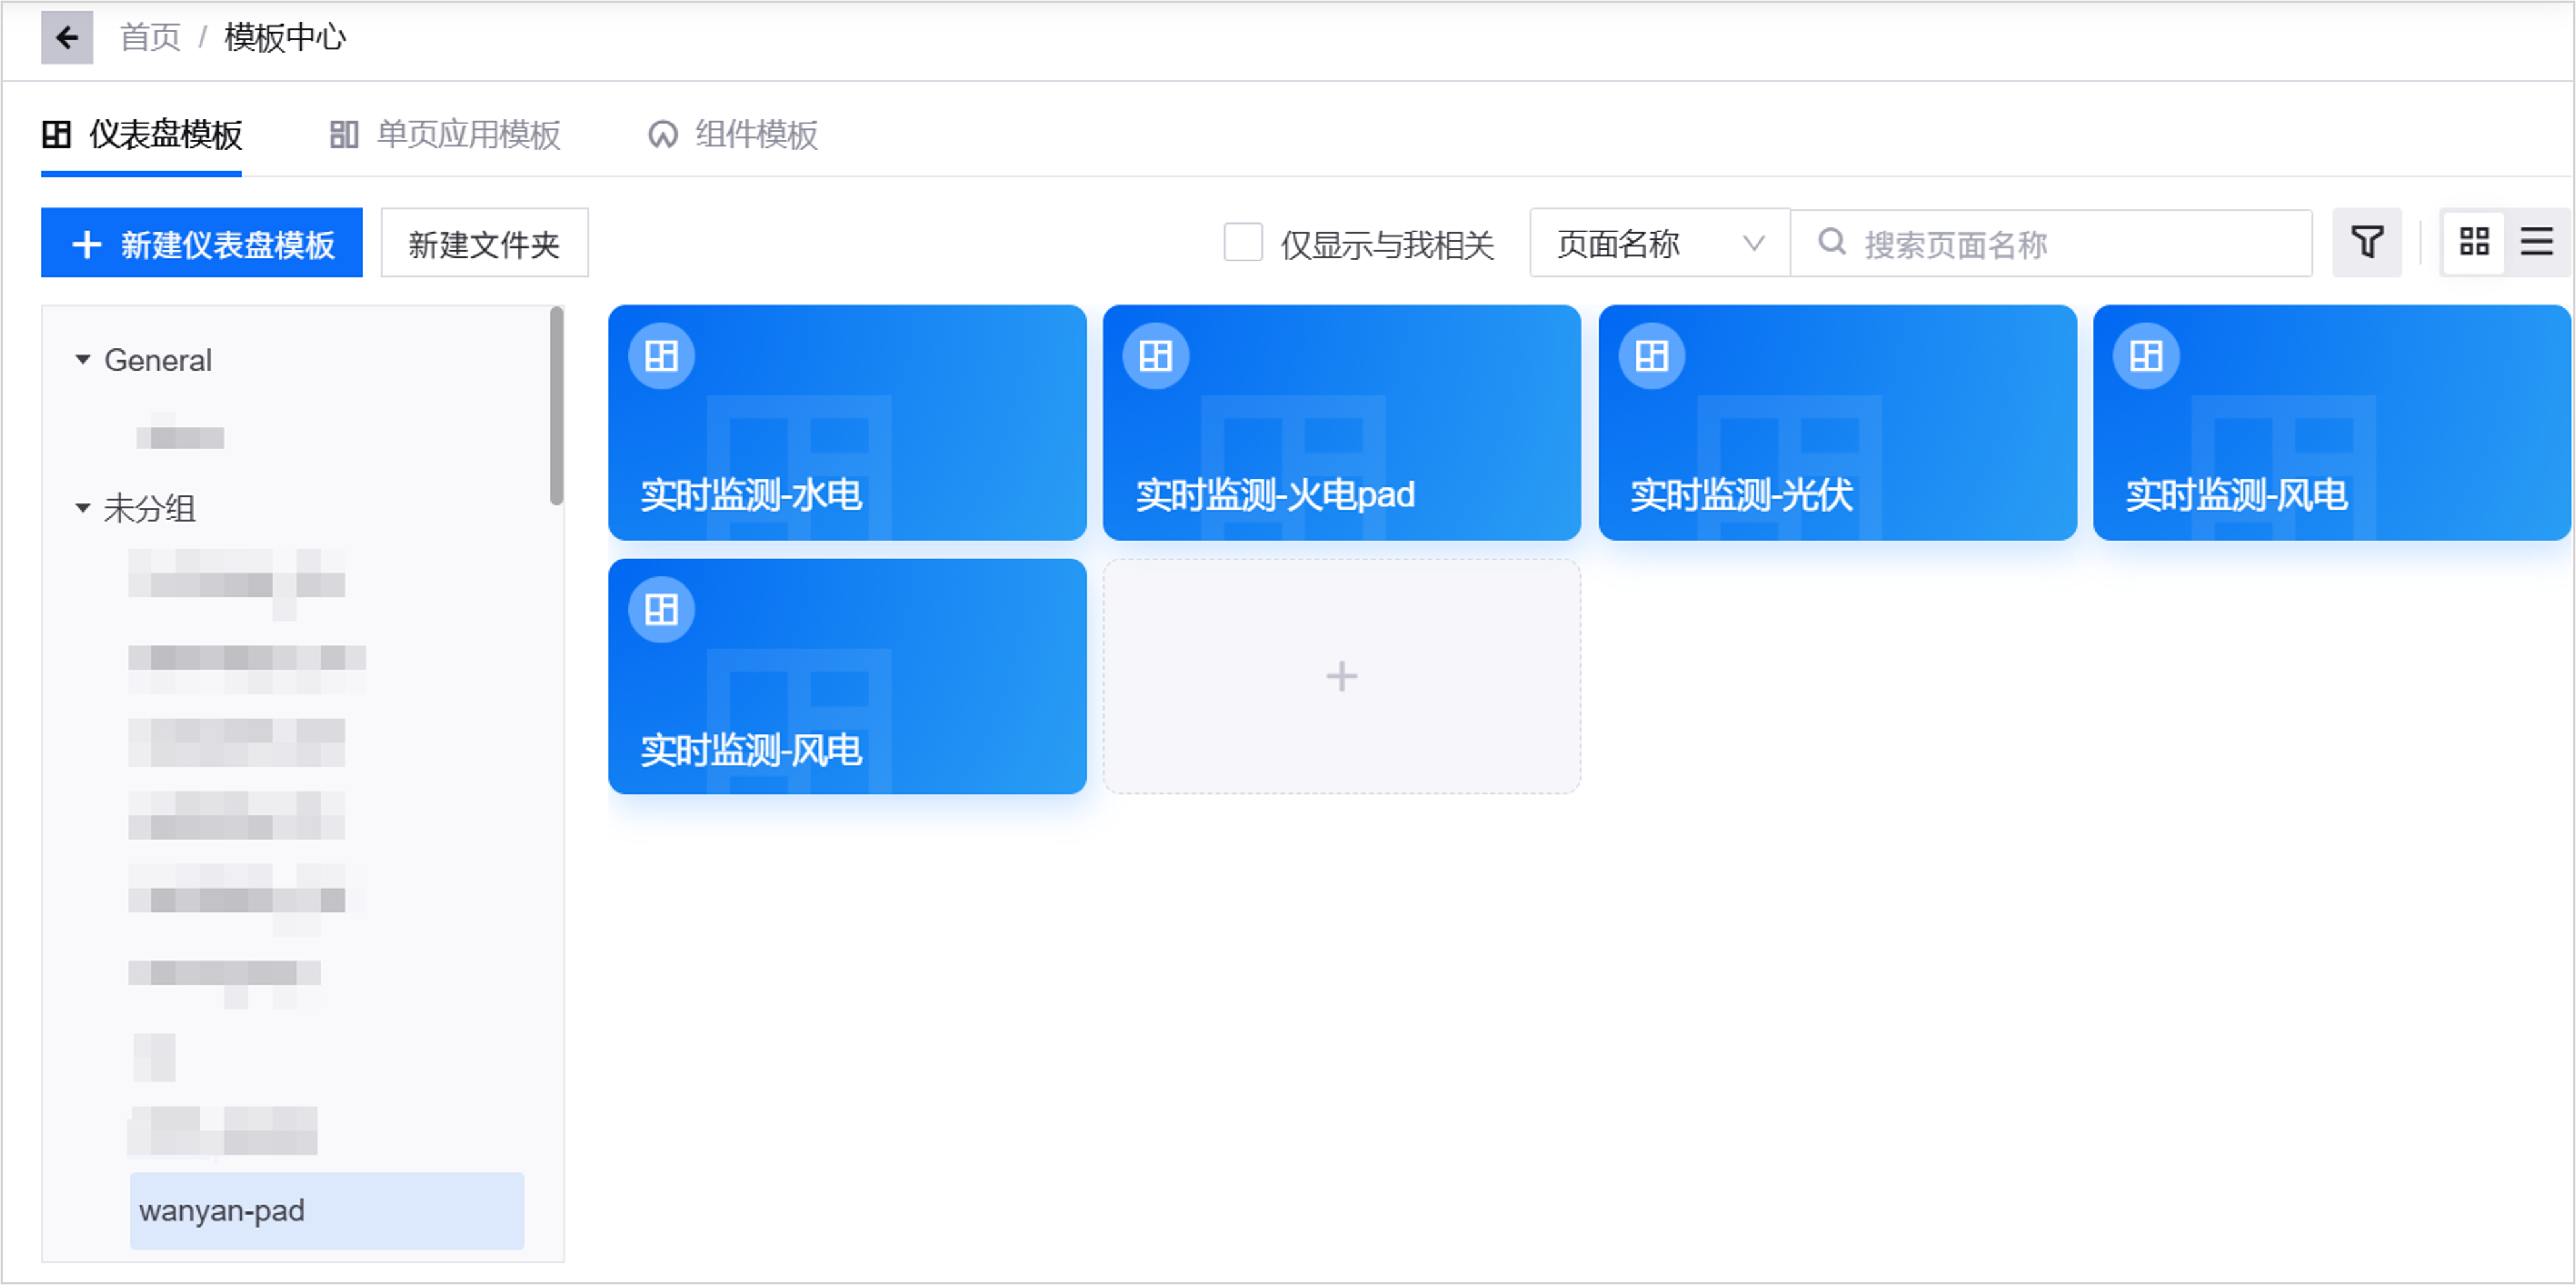Switch to list view
The height and width of the screenshot is (1285, 2576).
tap(2537, 243)
